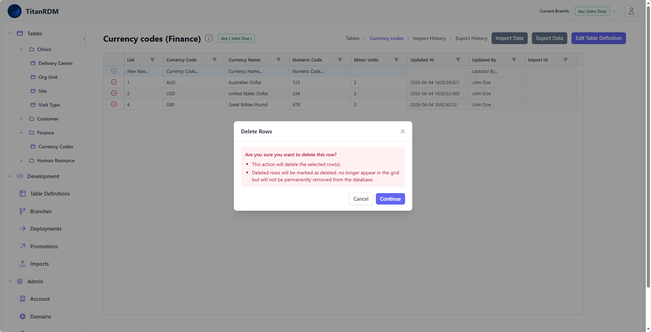Cancel the row deletion
This screenshot has height=332, width=651.
click(361, 199)
